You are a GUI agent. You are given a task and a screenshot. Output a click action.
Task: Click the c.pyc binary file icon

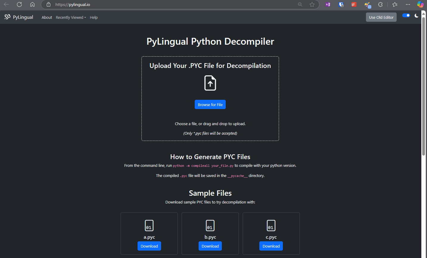271,226
